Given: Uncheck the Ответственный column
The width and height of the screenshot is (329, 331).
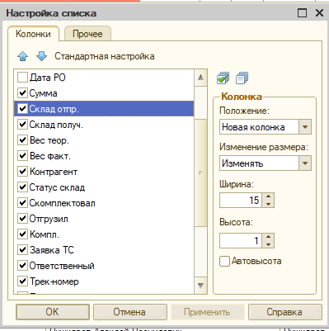Looking at the screenshot, I should [22, 266].
